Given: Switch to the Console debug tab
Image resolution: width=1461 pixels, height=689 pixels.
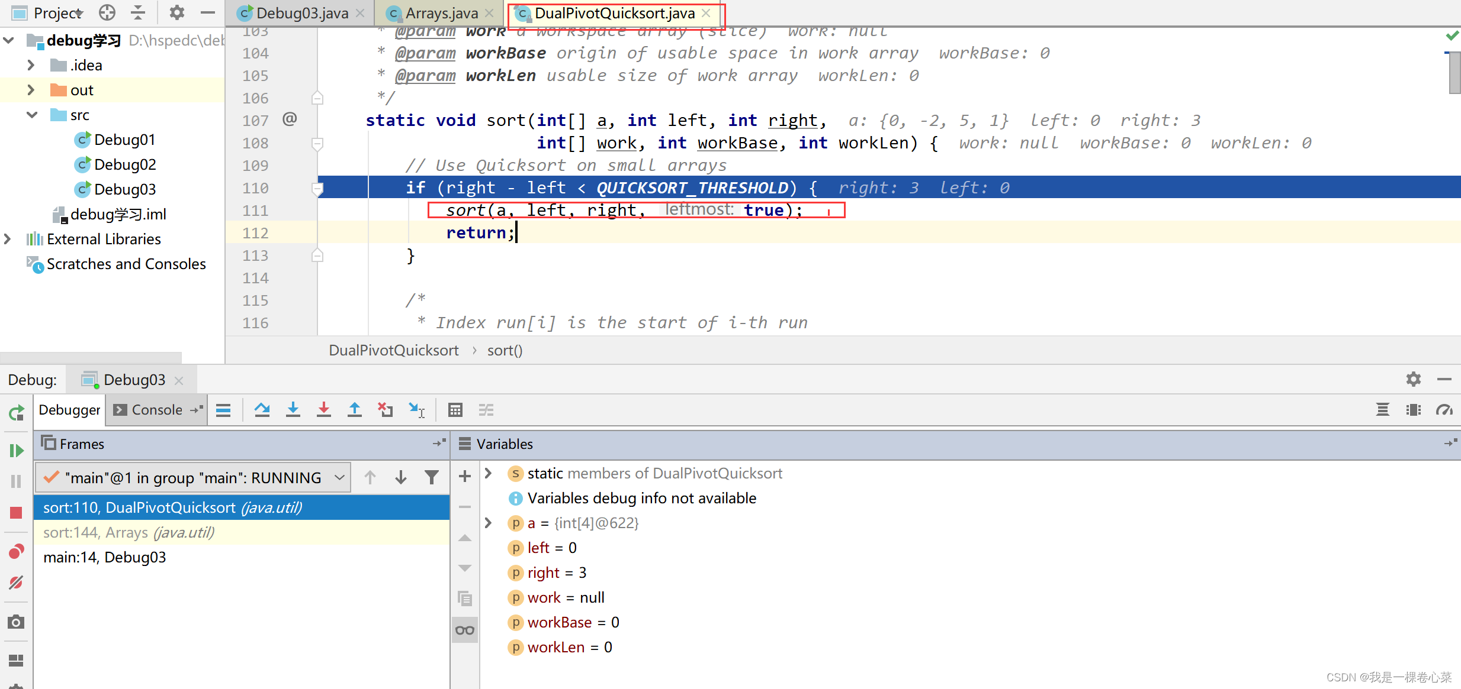Looking at the screenshot, I should [x=156, y=409].
